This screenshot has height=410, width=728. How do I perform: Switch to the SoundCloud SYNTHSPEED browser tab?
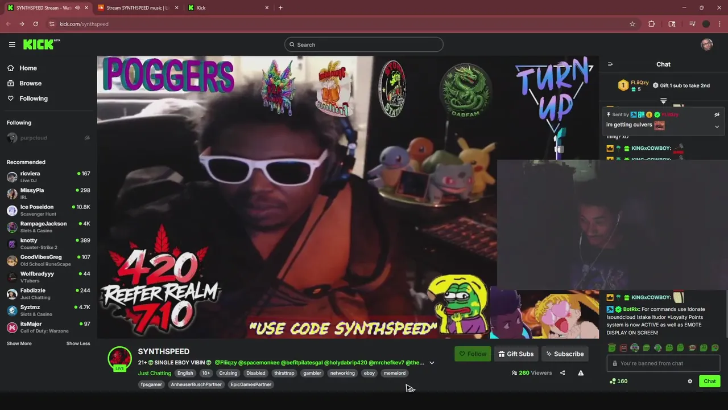pyautogui.click(x=138, y=7)
